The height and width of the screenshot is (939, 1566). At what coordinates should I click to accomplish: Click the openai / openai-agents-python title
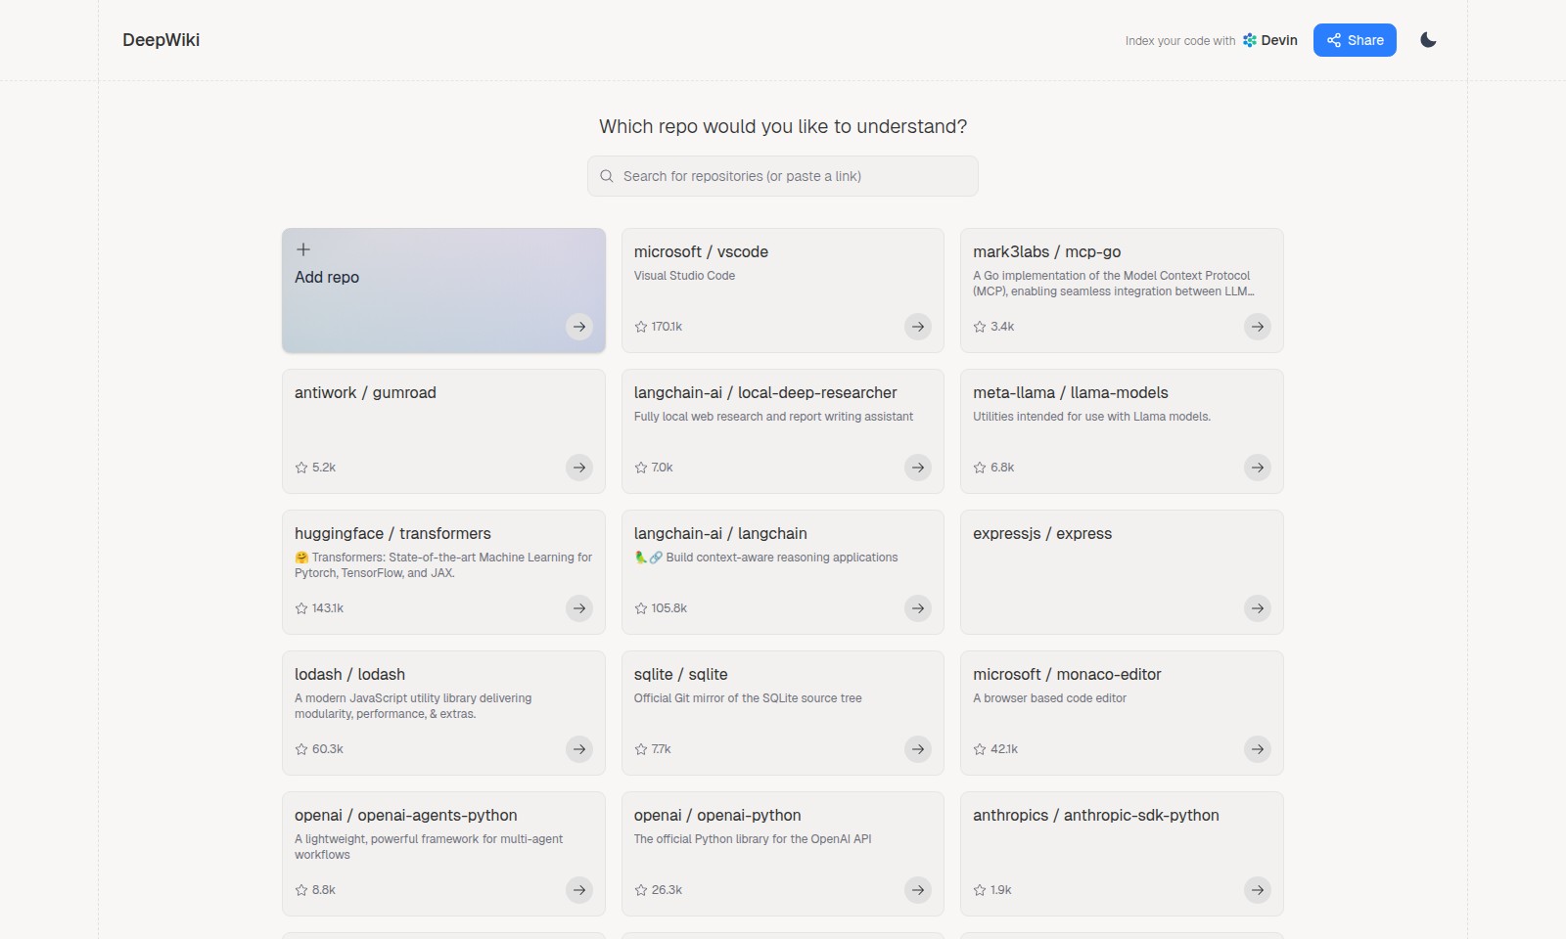coord(406,815)
